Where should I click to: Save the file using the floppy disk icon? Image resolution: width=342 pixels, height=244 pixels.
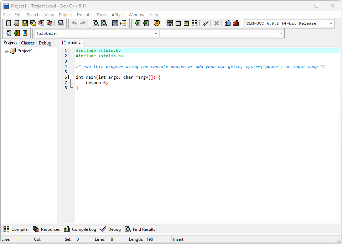tap(25, 23)
